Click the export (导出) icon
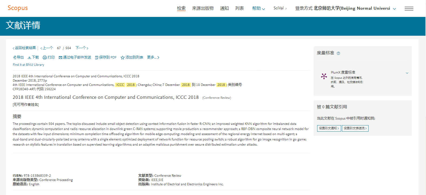The width and height of the screenshot is (426, 195). pyautogui.click(x=15, y=57)
